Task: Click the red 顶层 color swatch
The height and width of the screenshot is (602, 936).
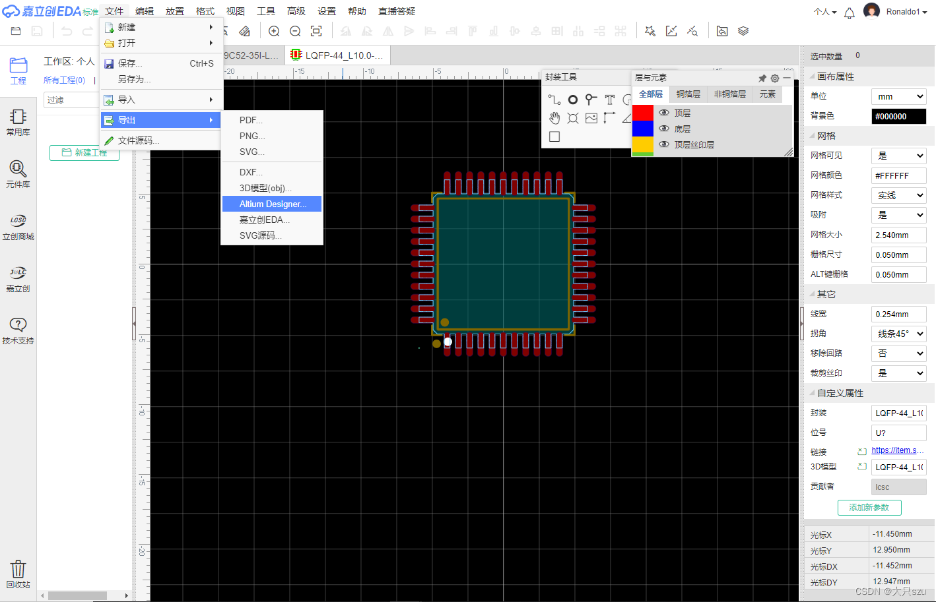Action: [x=643, y=113]
